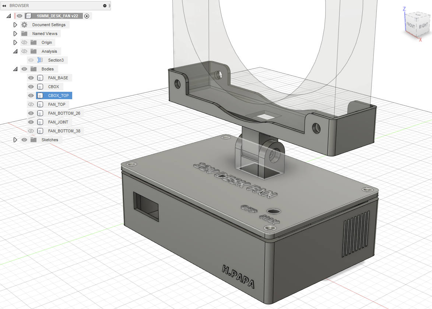
Task: Show the hidden FAN_BOTTOM_38 body
Action: [x=31, y=131]
